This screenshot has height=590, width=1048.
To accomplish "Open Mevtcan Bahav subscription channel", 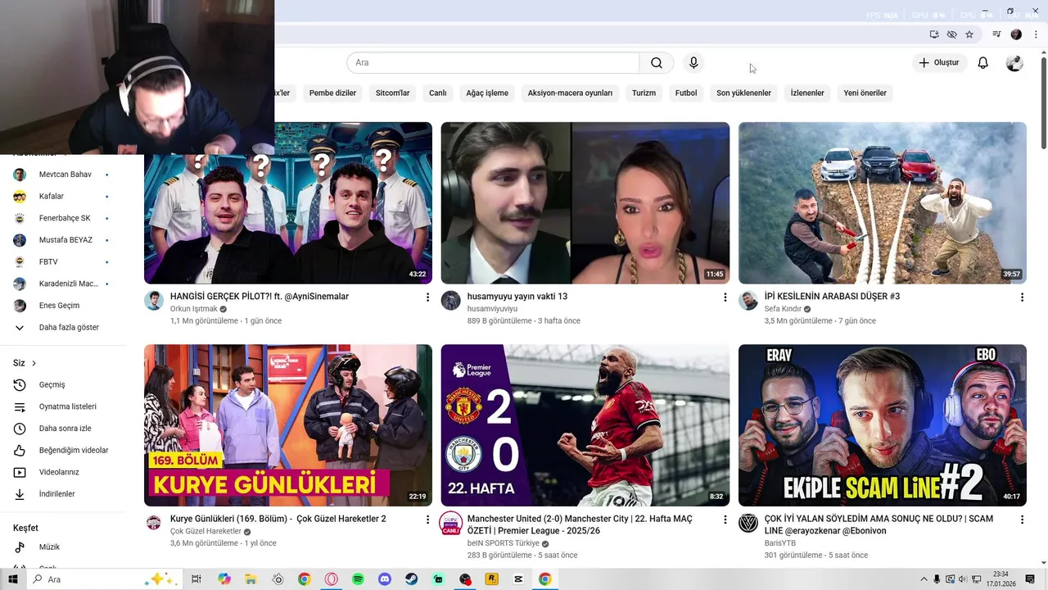I will (x=64, y=175).
